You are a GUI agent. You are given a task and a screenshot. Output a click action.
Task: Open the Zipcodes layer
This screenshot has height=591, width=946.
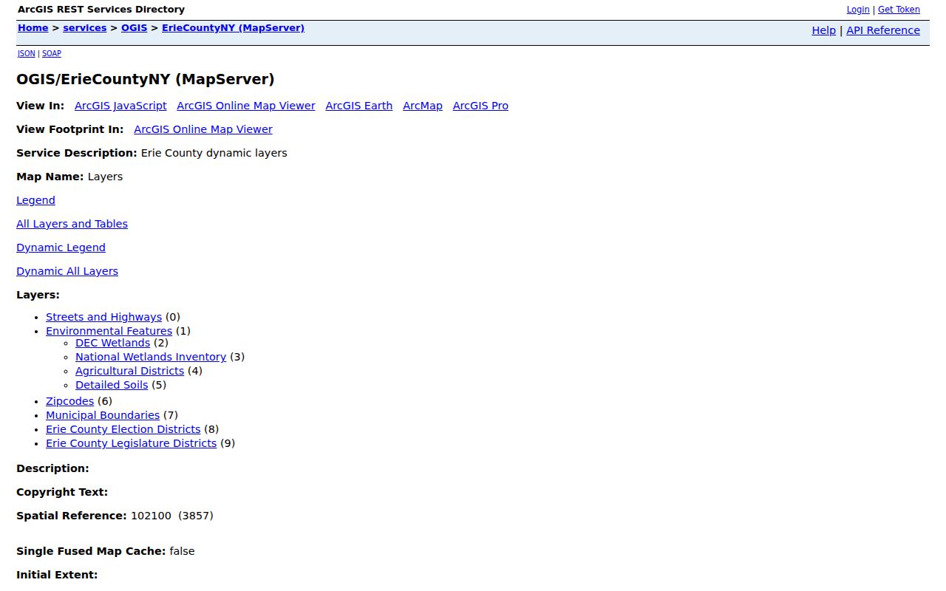point(69,401)
